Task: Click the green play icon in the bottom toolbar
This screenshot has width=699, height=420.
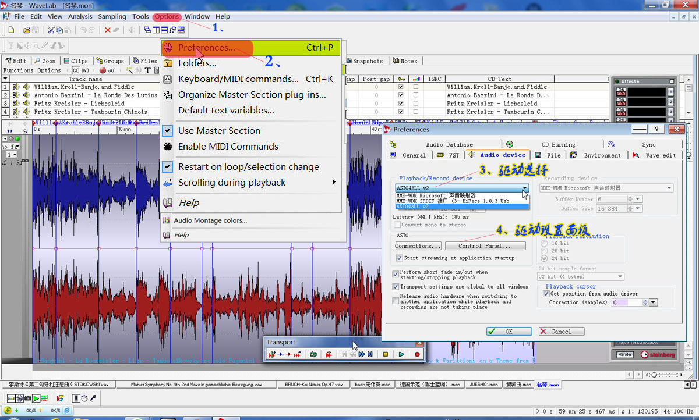Action: (x=36, y=398)
